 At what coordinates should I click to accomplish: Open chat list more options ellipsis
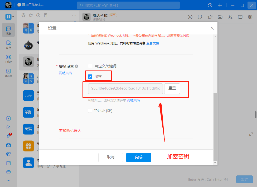pyautogui.click(x=74, y=15)
